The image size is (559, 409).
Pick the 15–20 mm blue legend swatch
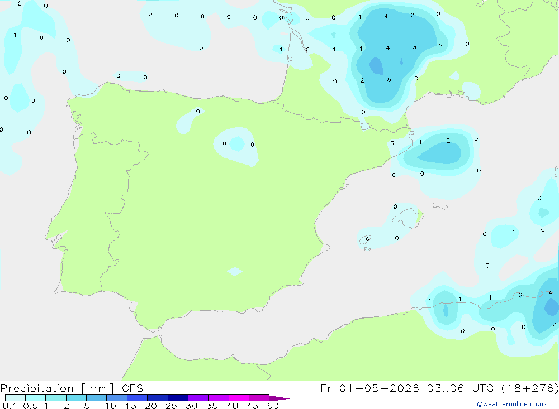point(138,398)
